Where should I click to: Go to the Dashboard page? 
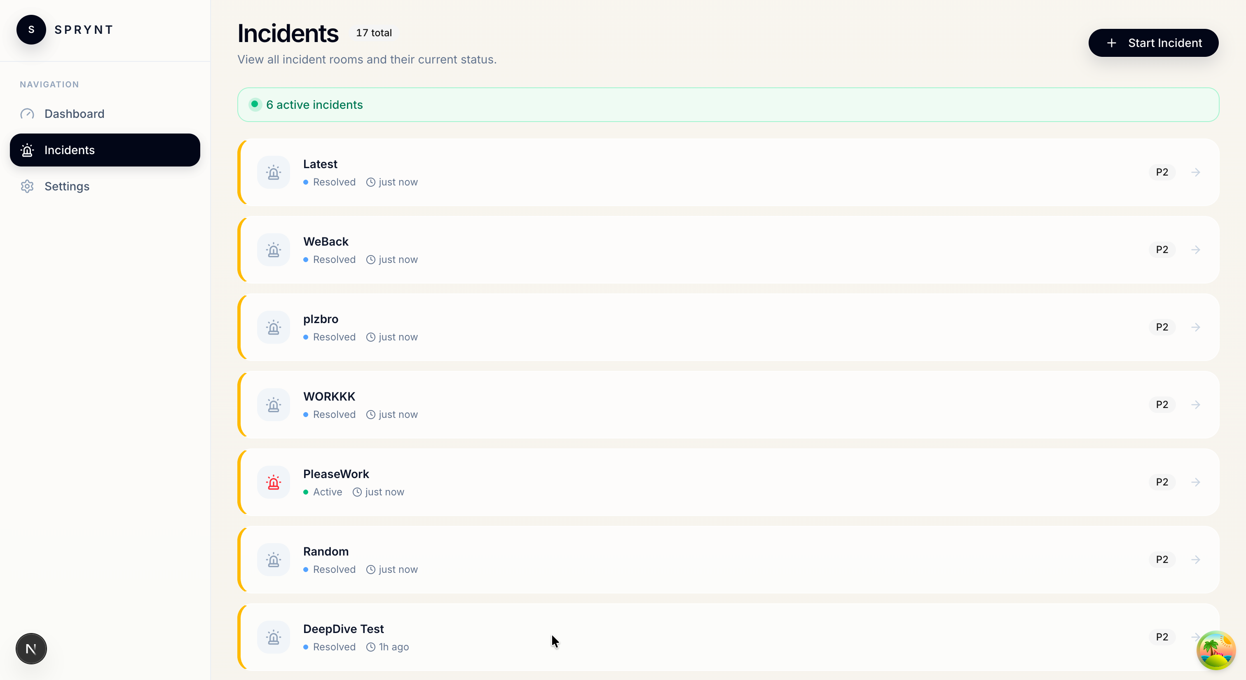[x=74, y=114]
